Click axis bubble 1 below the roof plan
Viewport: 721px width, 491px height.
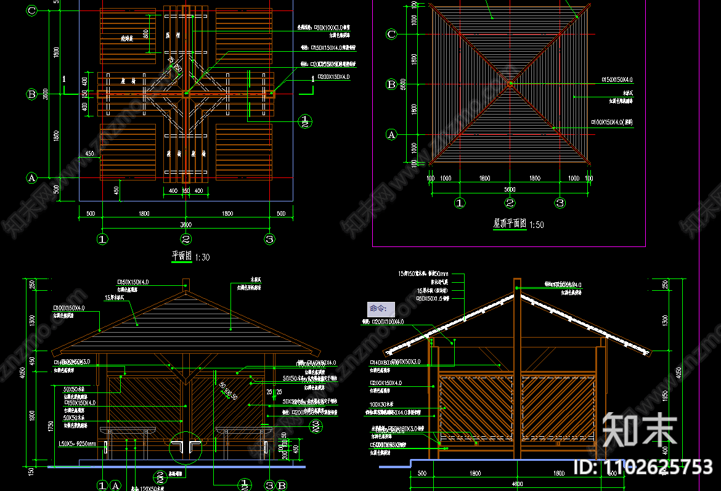tap(459, 202)
